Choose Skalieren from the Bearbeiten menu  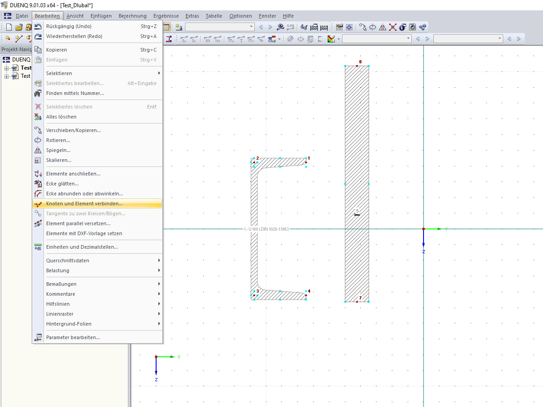[x=59, y=160]
